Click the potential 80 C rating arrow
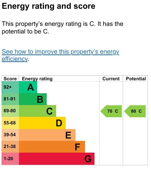Screen dimensions: 151x169 (135, 111)
